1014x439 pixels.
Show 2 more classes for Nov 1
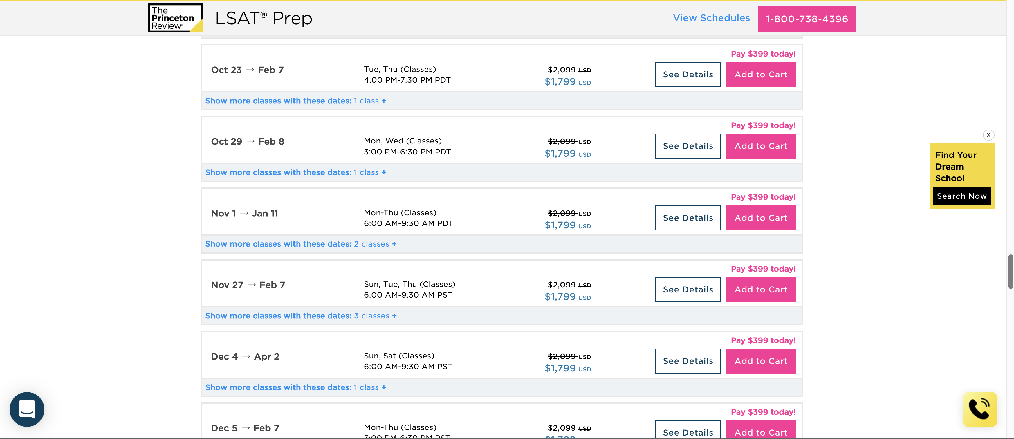pyautogui.click(x=300, y=244)
